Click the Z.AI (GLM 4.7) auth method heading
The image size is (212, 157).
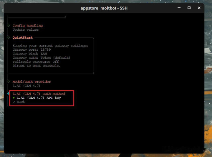(x=39, y=94)
